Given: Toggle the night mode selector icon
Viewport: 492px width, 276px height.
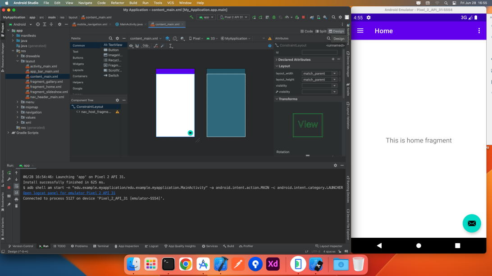Looking at the screenshot, I should (x=182, y=39).
